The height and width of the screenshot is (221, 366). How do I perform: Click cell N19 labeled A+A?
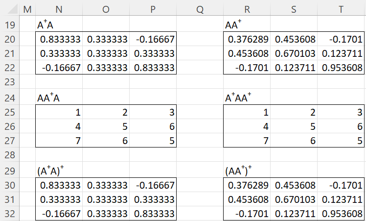(x=59, y=25)
